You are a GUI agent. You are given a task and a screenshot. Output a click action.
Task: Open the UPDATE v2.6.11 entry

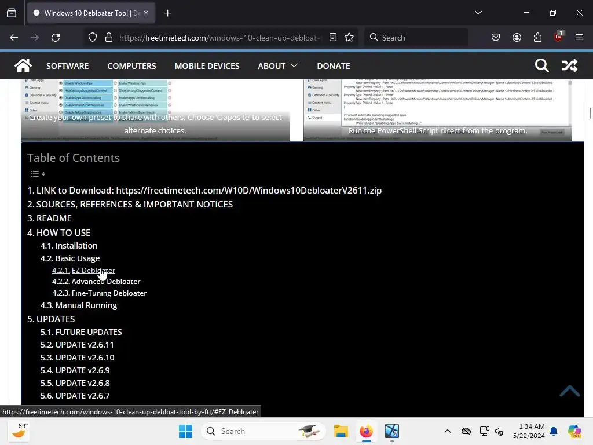click(77, 345)
